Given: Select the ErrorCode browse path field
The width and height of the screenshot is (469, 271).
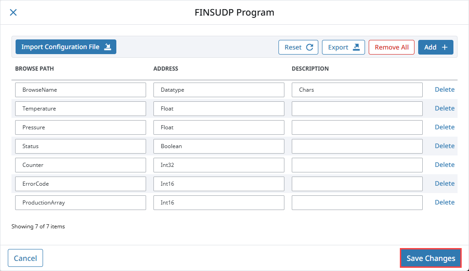Looking at the screenshot, I should tap(81, 184).
